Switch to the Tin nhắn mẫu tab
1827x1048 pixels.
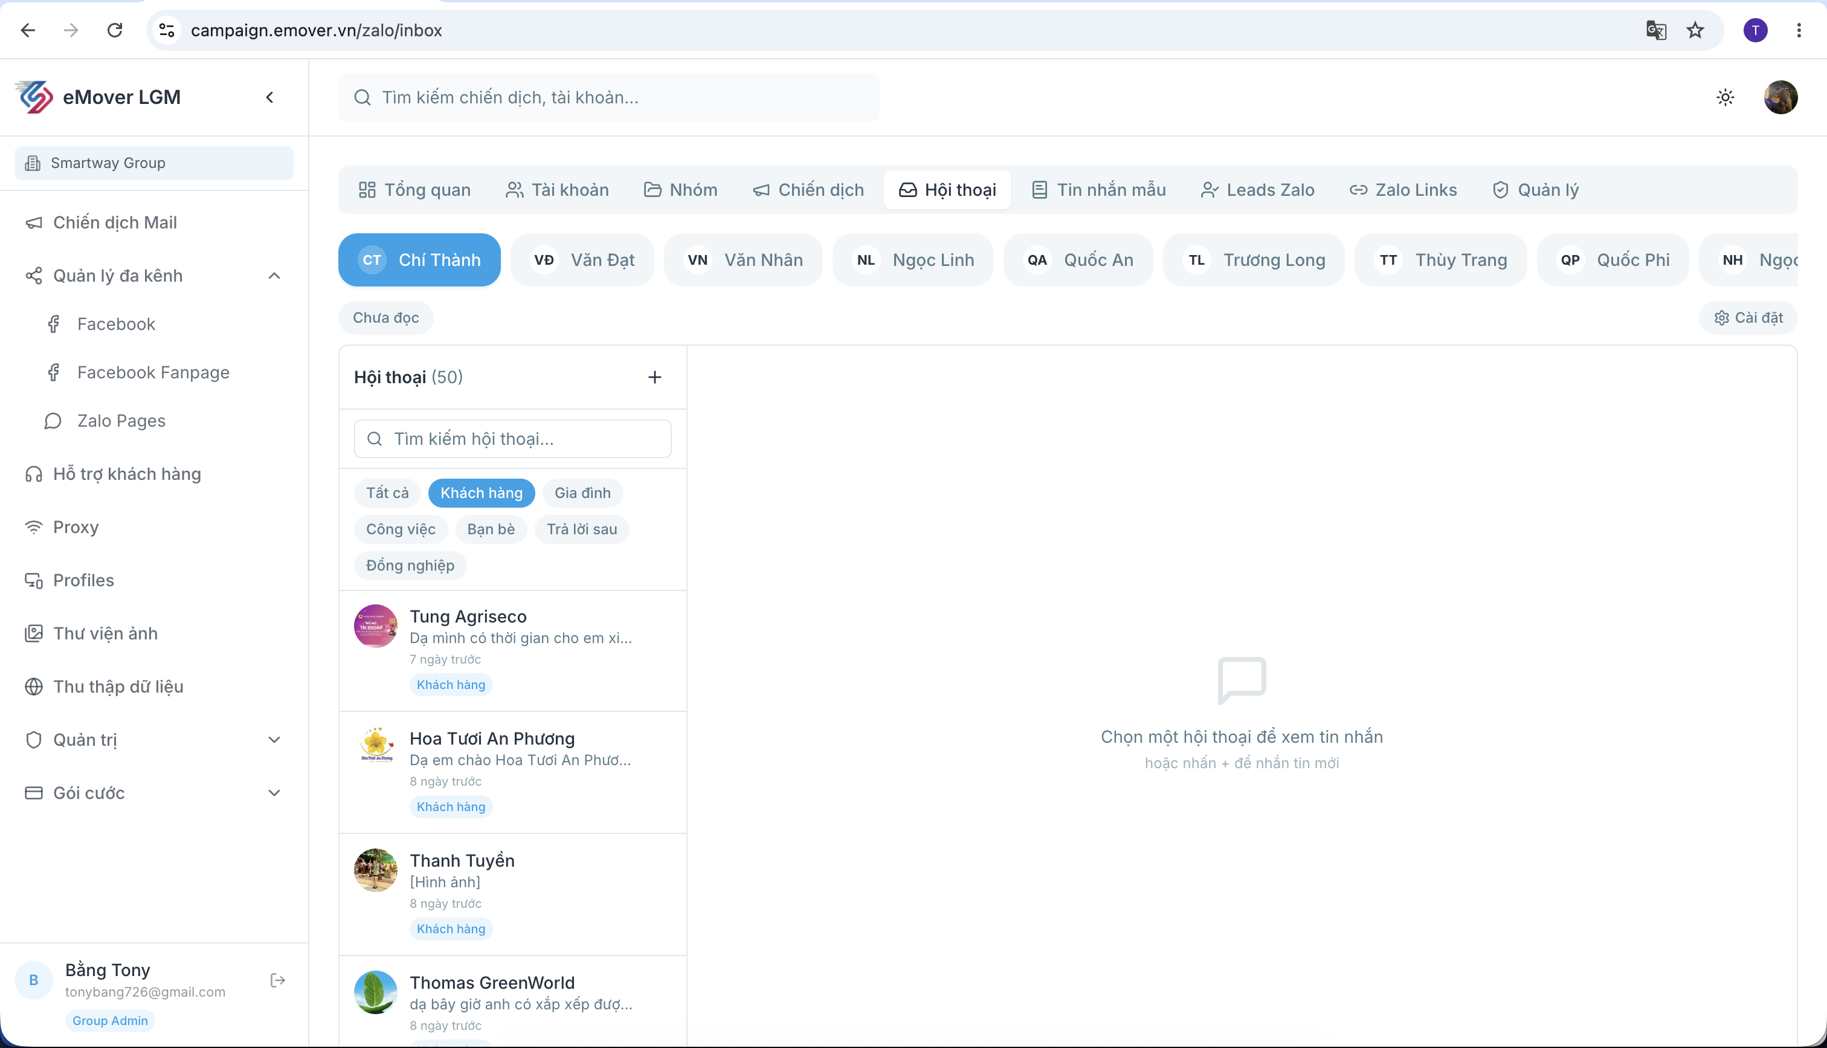tap(1098, 190)
